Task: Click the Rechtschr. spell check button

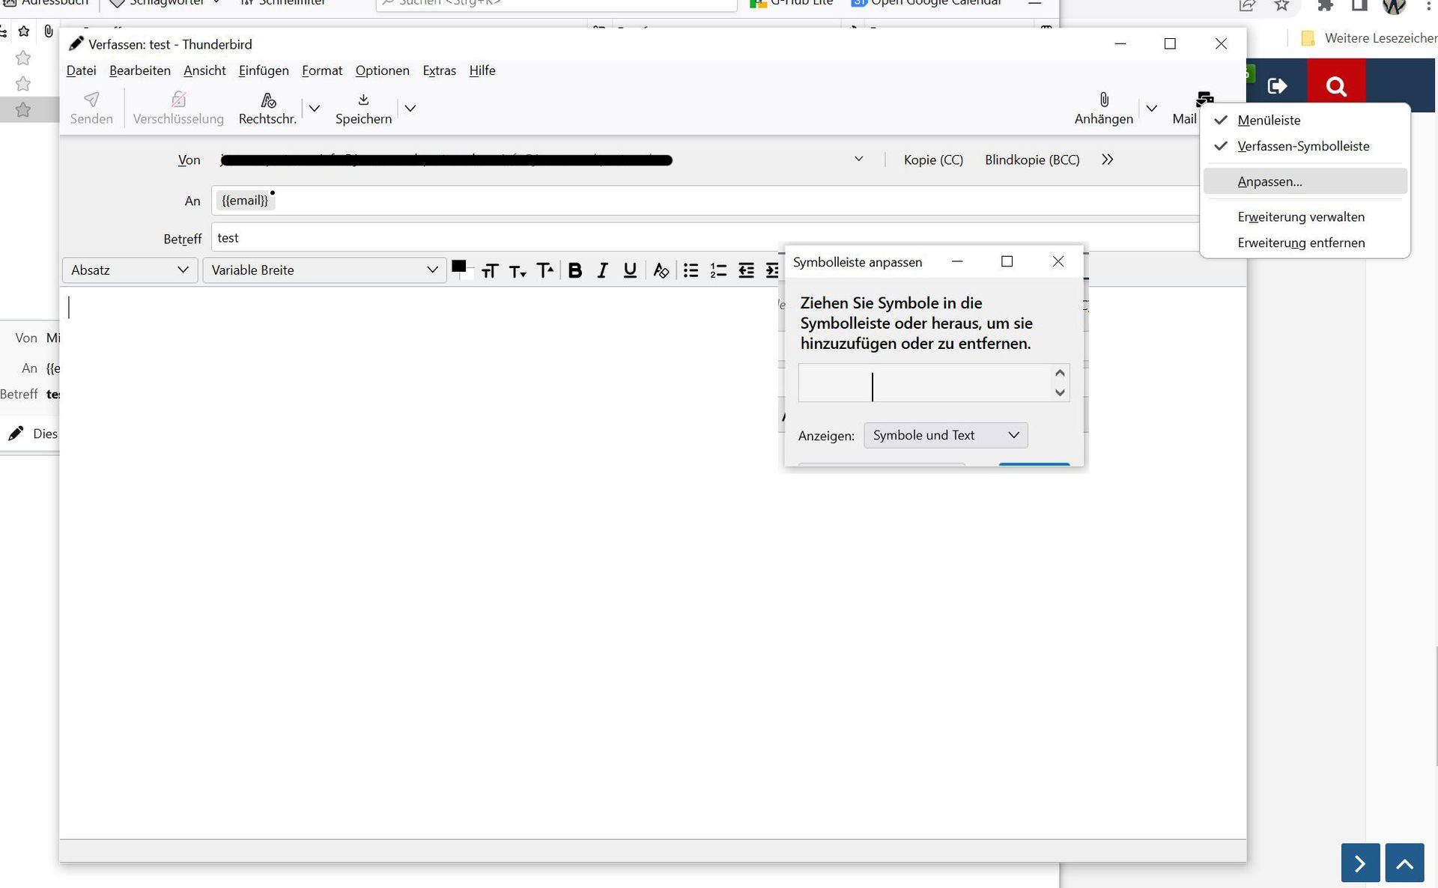Action: pos(267,108)
